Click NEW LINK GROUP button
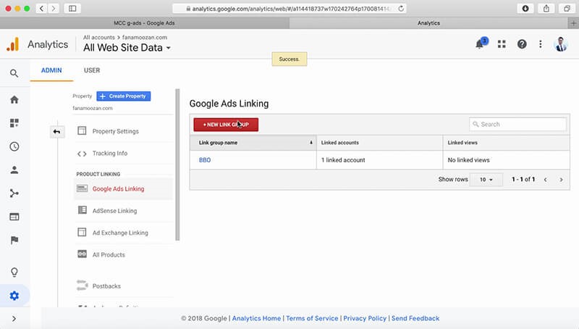The height and width of the screenshot is (329, 579). tap(226, 125)
